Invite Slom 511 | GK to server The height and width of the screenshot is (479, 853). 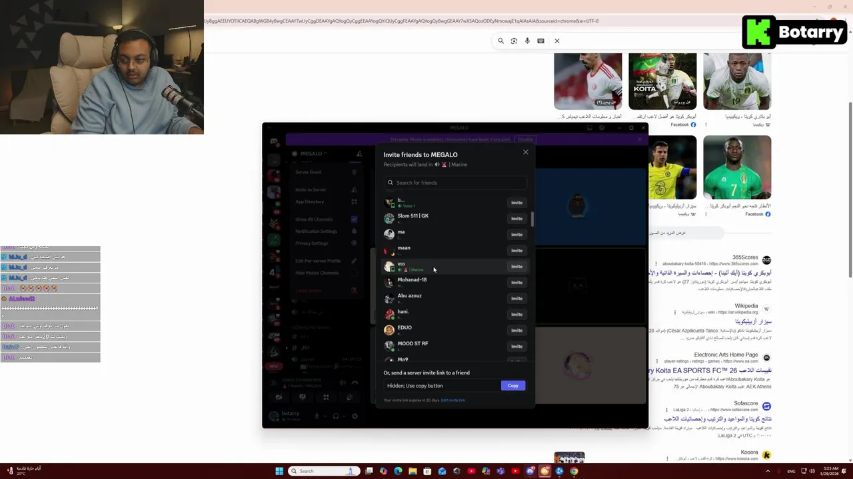pos(516,218)
